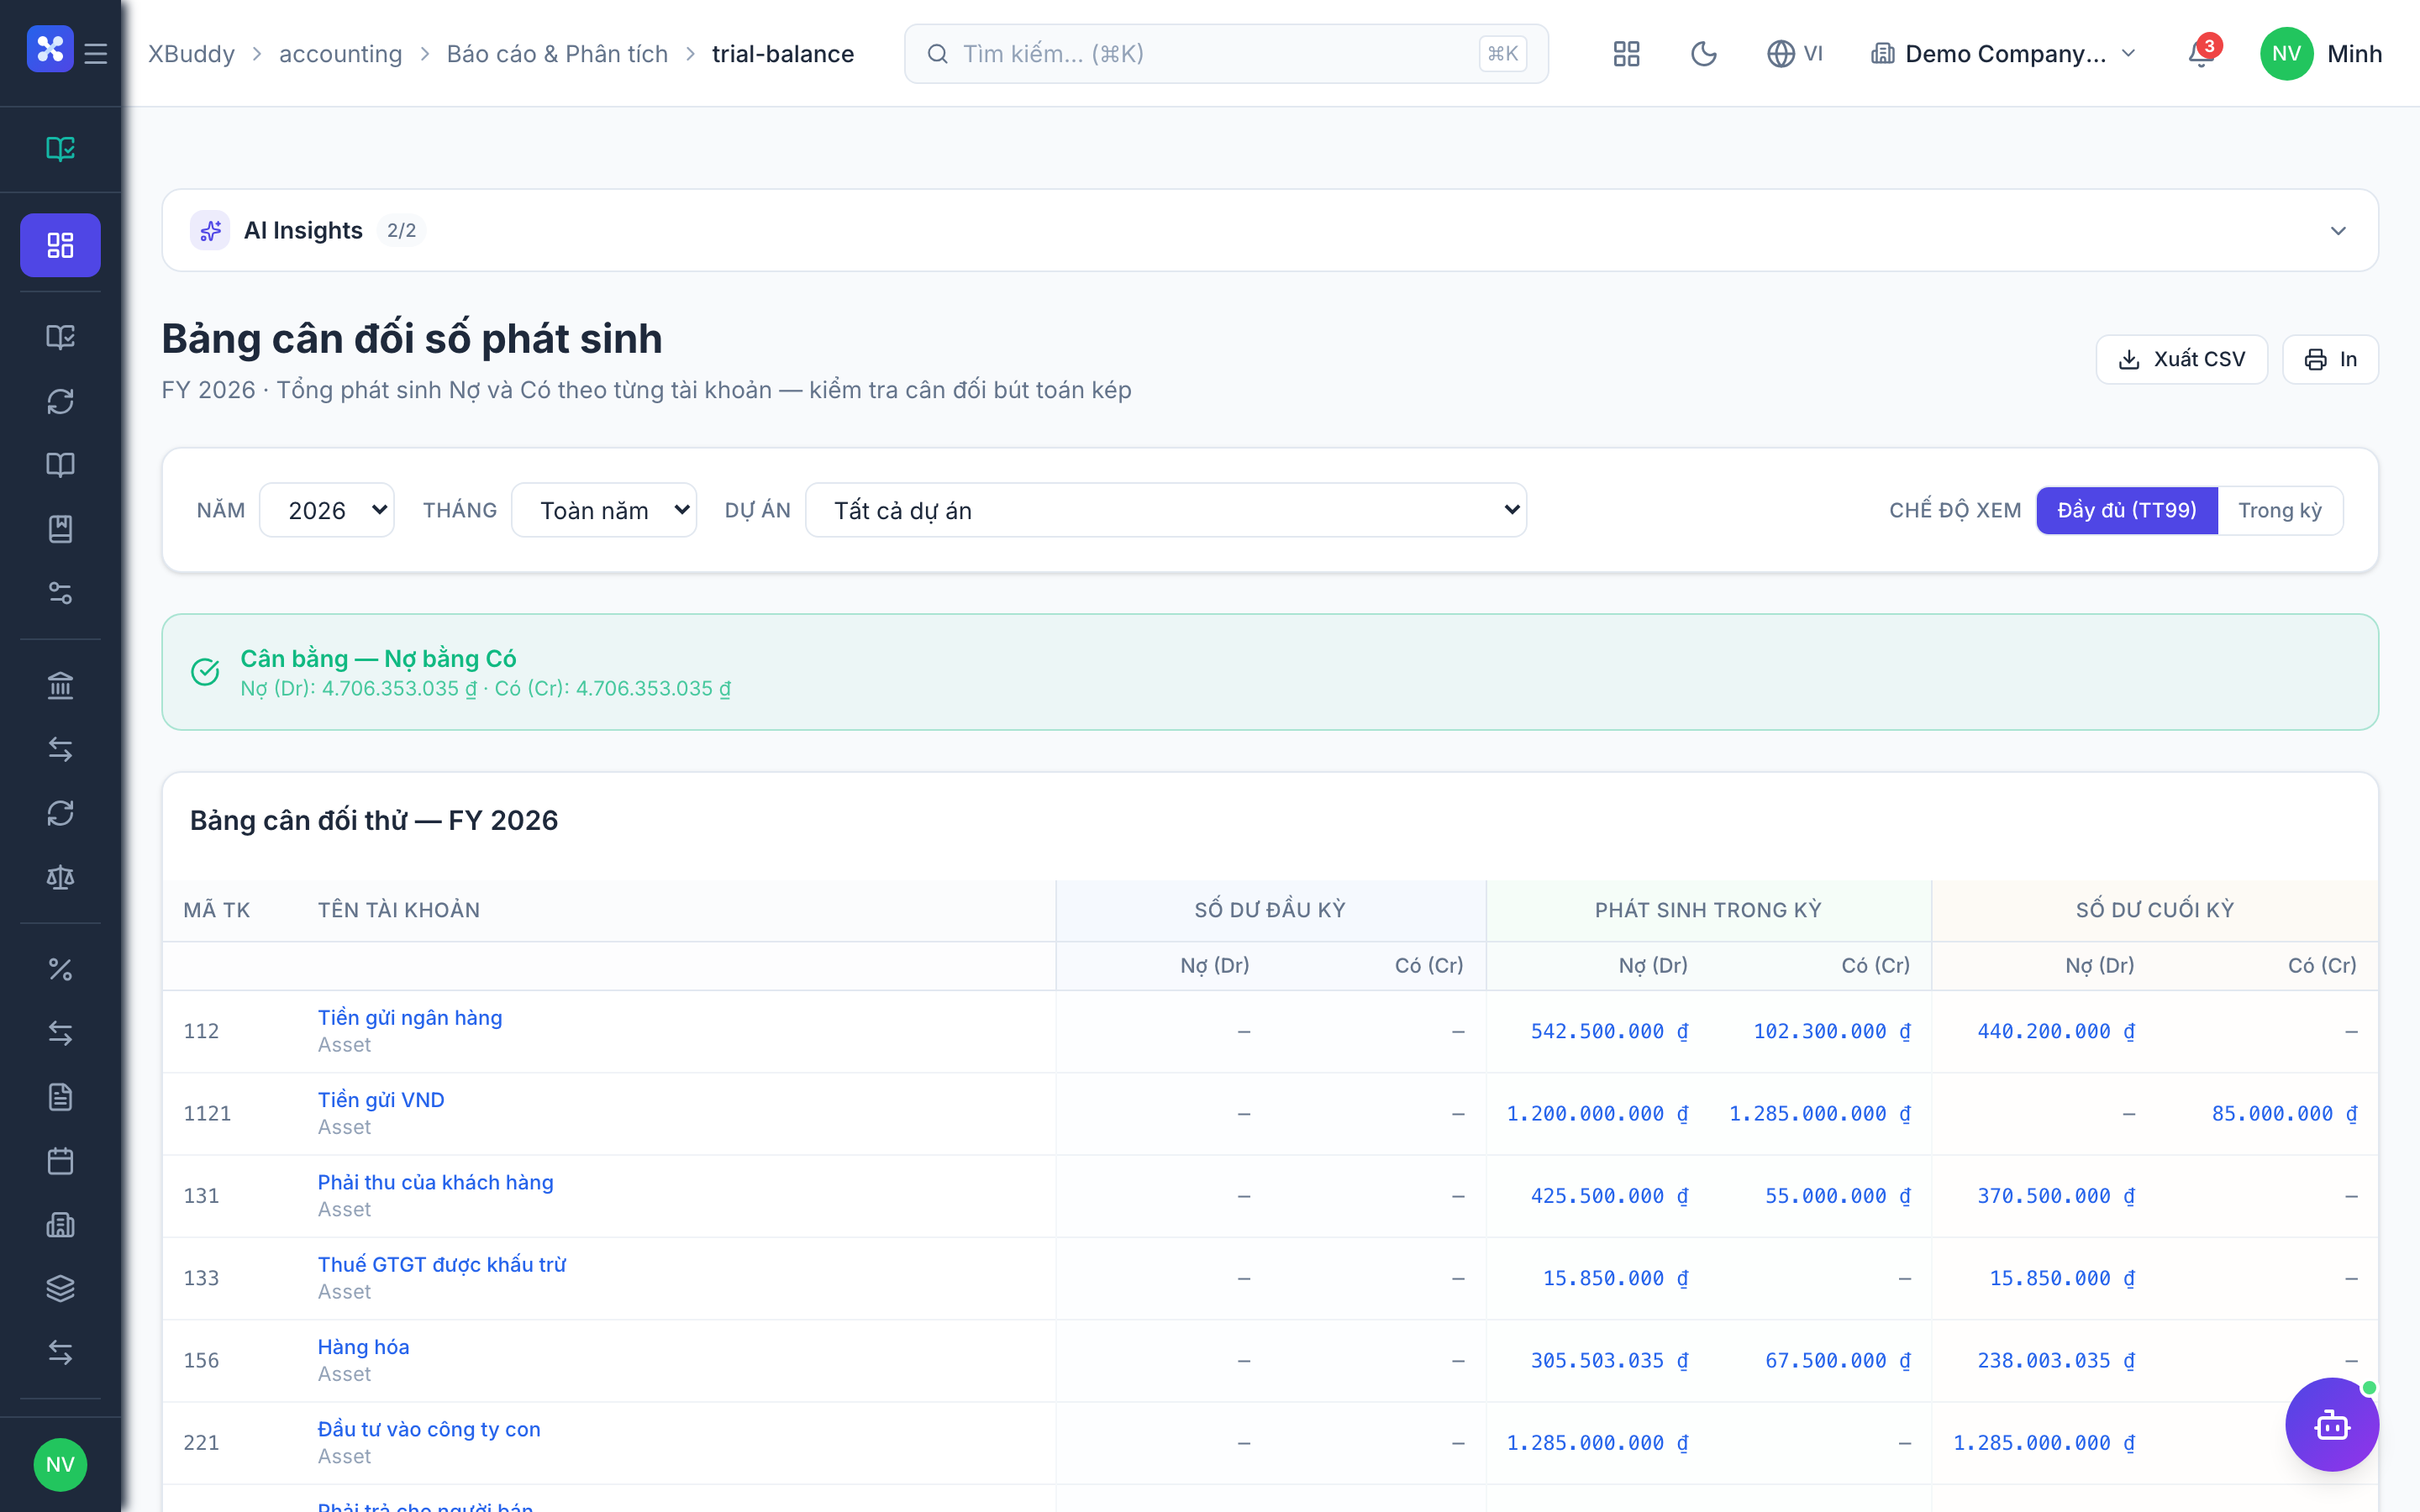
Task: Select the Trong kỳ view mode
Action: 2280,511
